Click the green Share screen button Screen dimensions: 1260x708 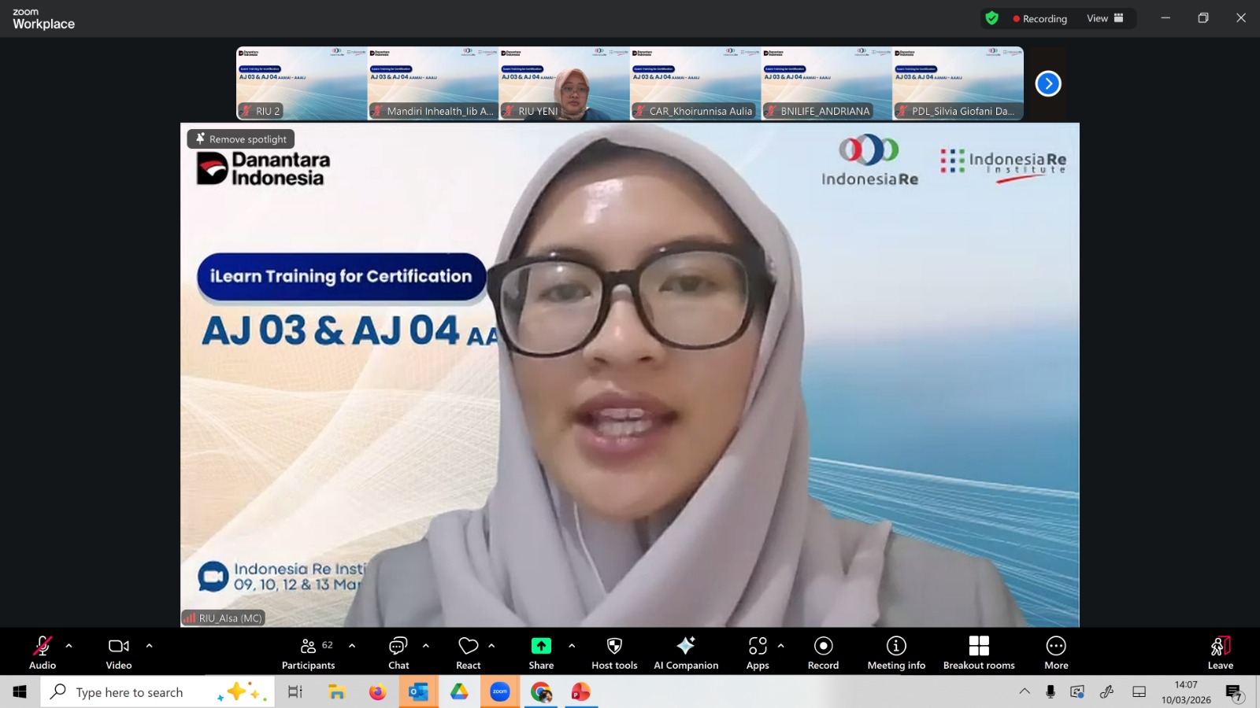(x=541, y=653)
